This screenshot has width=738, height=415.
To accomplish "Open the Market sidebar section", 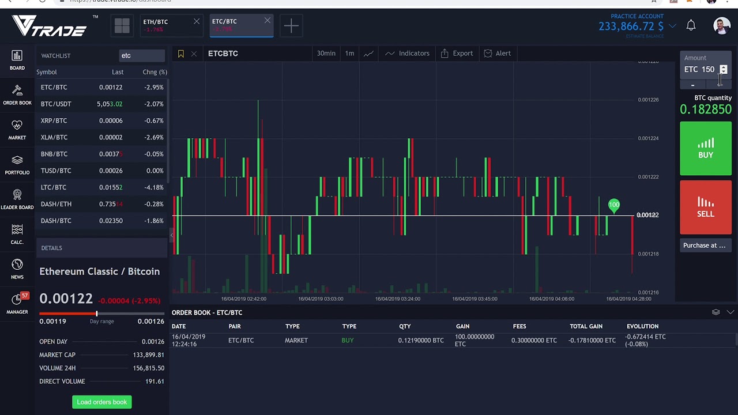I will tap(17, 130).
